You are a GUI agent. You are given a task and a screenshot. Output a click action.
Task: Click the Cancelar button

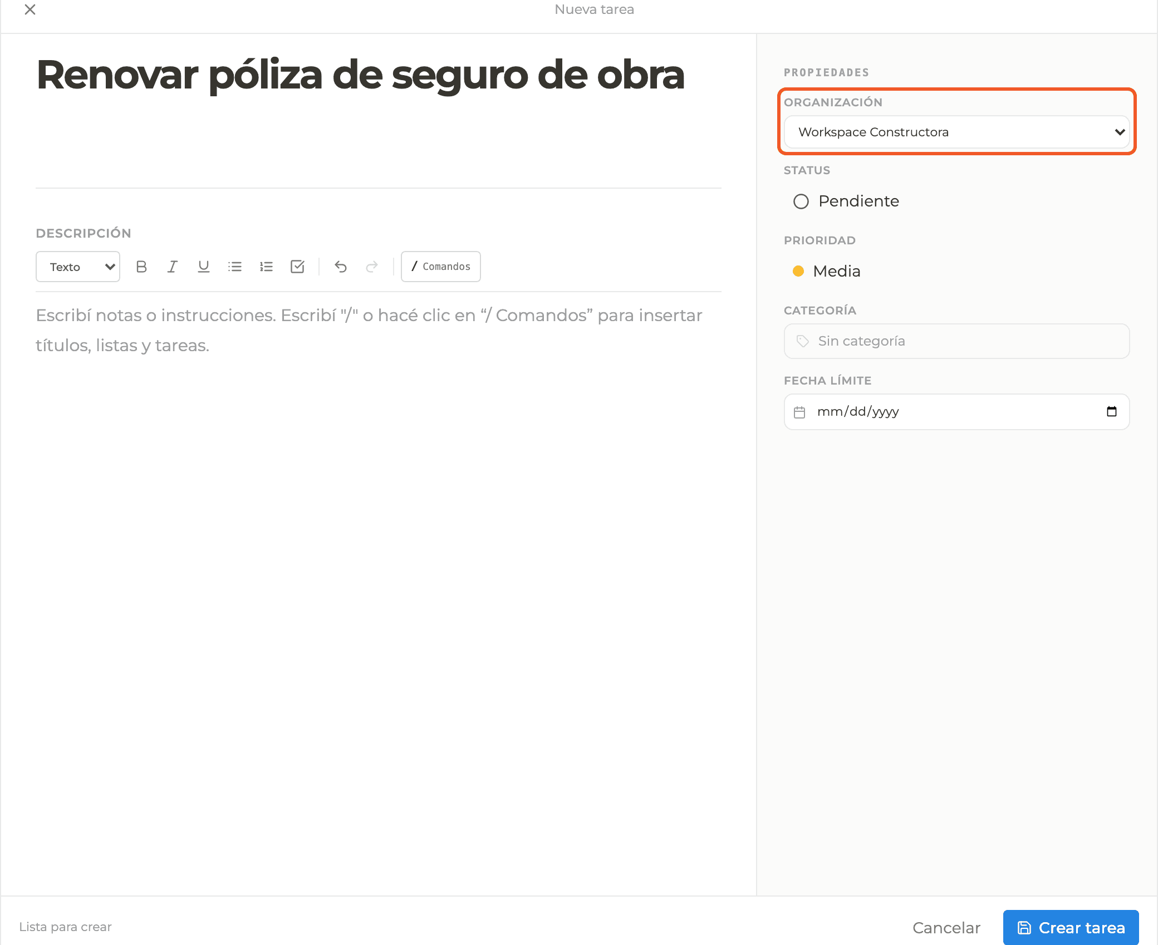946,928
